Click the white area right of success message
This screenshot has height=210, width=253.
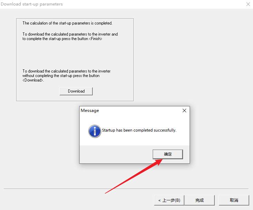[x=183, y=131]
